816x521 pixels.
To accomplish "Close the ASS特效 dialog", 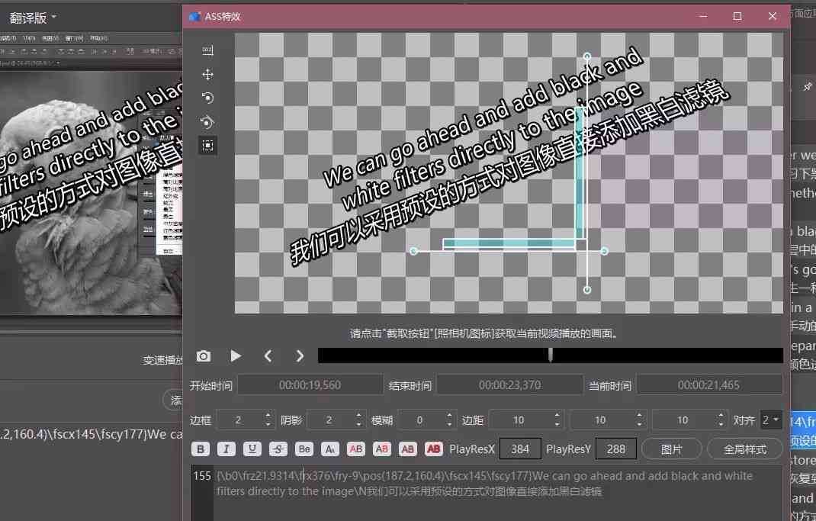I will point(773,17).
